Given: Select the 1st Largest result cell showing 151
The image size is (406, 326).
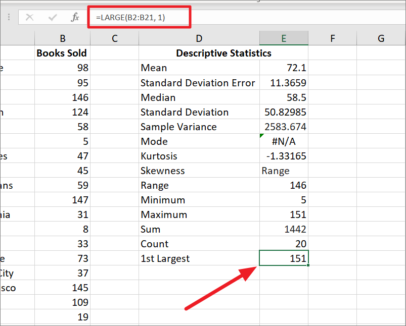Looking at the screenshot, I should [x=283, y=258].
